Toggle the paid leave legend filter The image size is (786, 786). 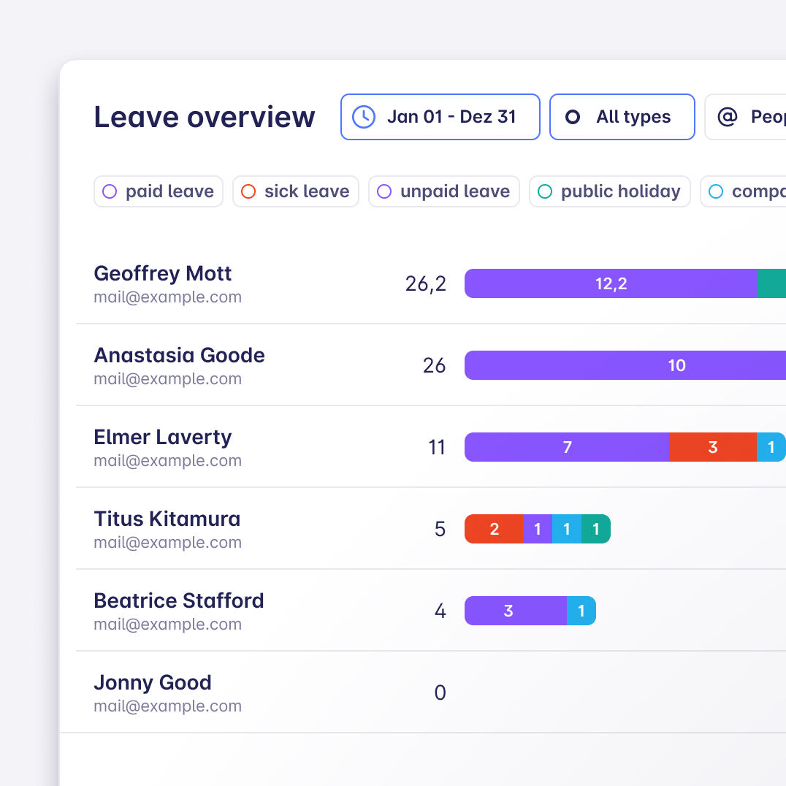coord(159,191)
